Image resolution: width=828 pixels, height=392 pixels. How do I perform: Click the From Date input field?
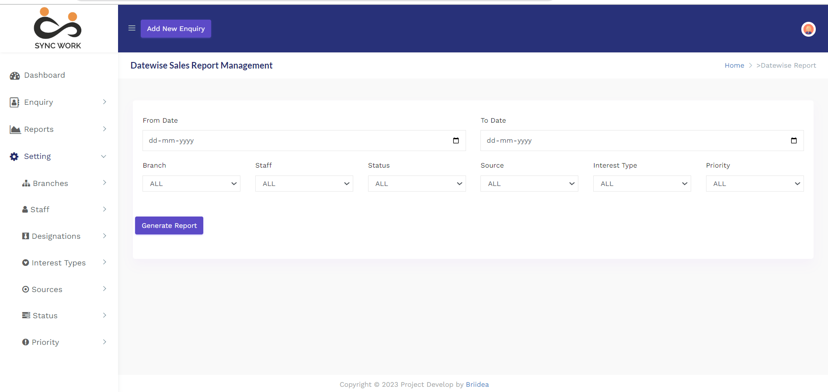coord(304,141)
